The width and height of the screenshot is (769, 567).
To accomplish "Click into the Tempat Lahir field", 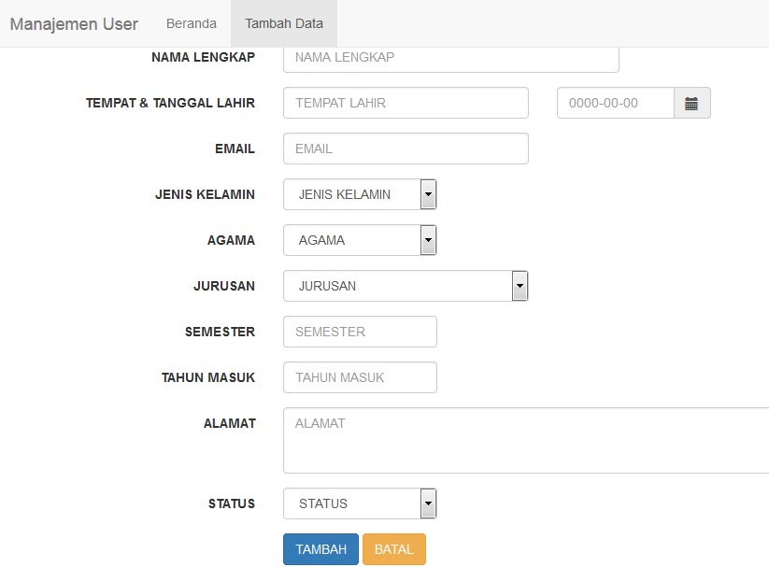I will point(406,103).
